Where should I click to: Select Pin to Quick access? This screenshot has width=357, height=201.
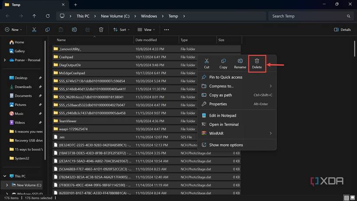coord(237,77)
